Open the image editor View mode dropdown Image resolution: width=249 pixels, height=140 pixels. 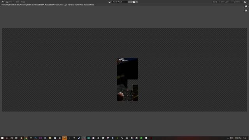[x=10, y=2]
